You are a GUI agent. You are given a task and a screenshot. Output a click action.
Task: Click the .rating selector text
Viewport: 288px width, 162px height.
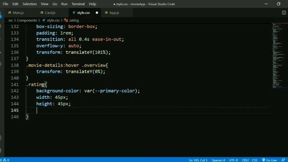click(35, 85)
